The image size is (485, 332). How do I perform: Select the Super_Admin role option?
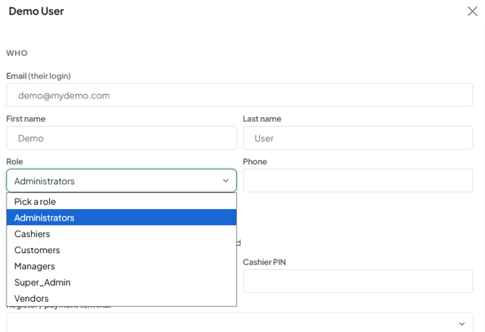(x=122, y=282)
